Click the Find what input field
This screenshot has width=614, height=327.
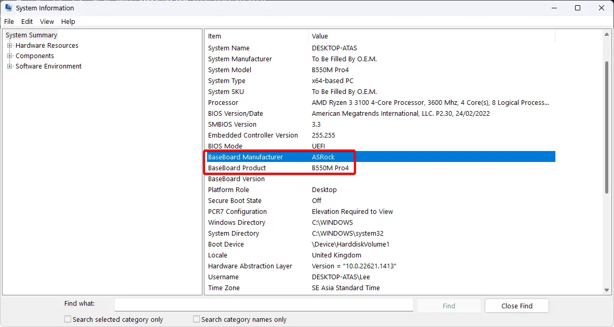[x=264, y=305]
